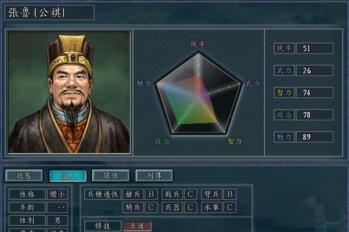Click the 槍兵 aptitude grade B

[x=151, y=194]
